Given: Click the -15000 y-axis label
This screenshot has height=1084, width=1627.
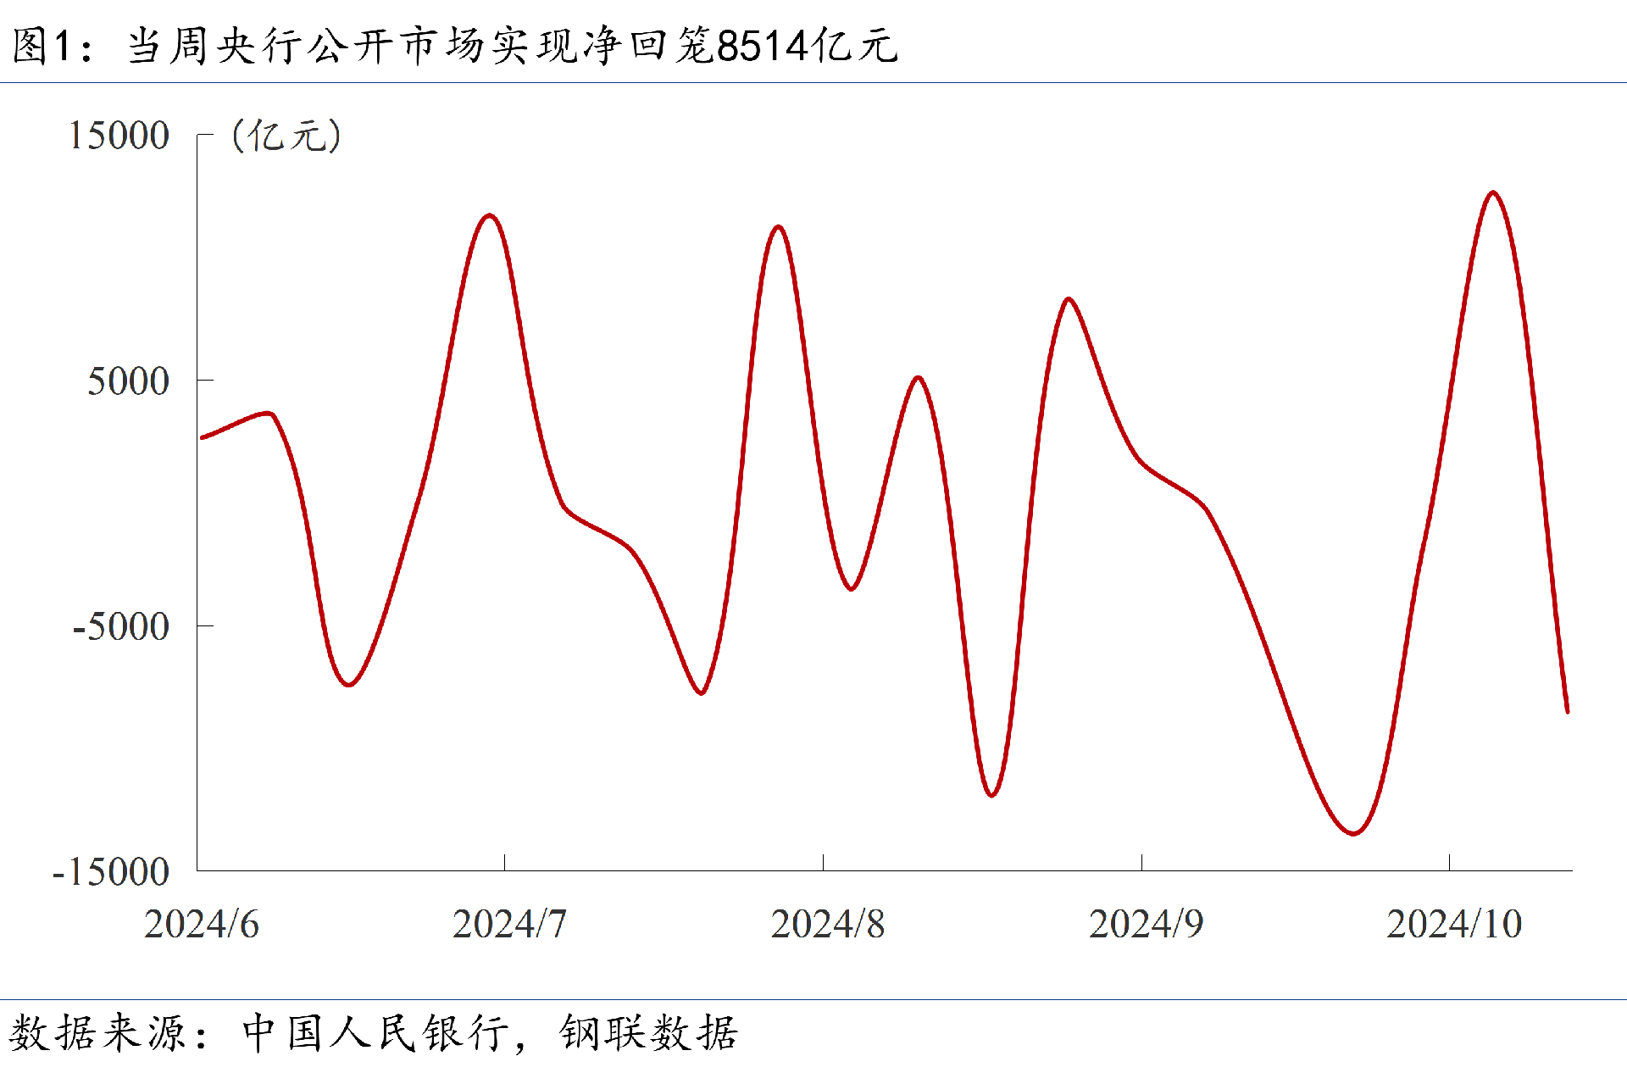Looking at the screenshot, I should click(111, 872).
